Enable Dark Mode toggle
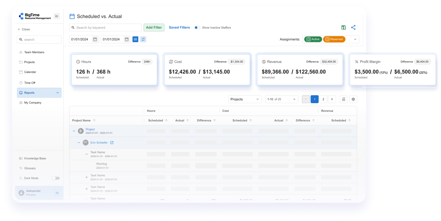Screen dimensions: 441x221 click(55, 178)
